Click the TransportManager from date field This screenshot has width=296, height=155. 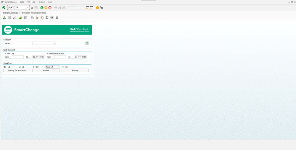(60, 57)
